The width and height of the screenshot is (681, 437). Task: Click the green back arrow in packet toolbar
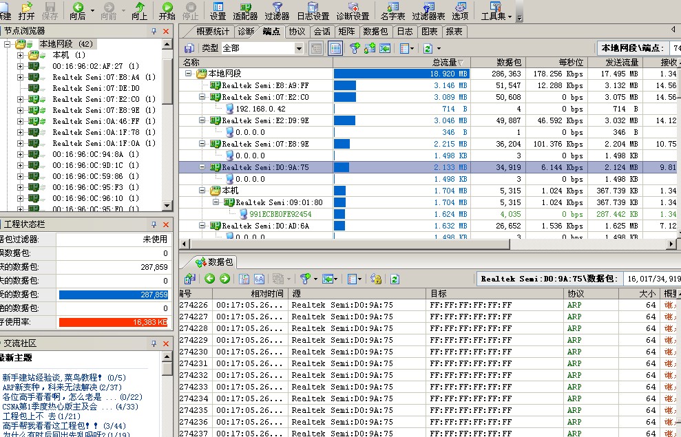coord(209,279)
